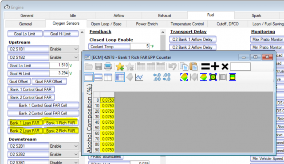This screenshot has height=164, width=284.
Task: Click the Undo arrow icon
Action: click(x=172, y=67)
